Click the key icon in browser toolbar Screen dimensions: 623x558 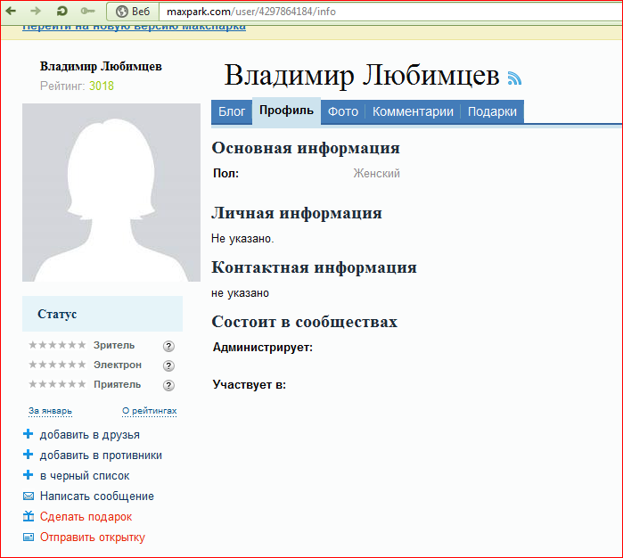87,11
